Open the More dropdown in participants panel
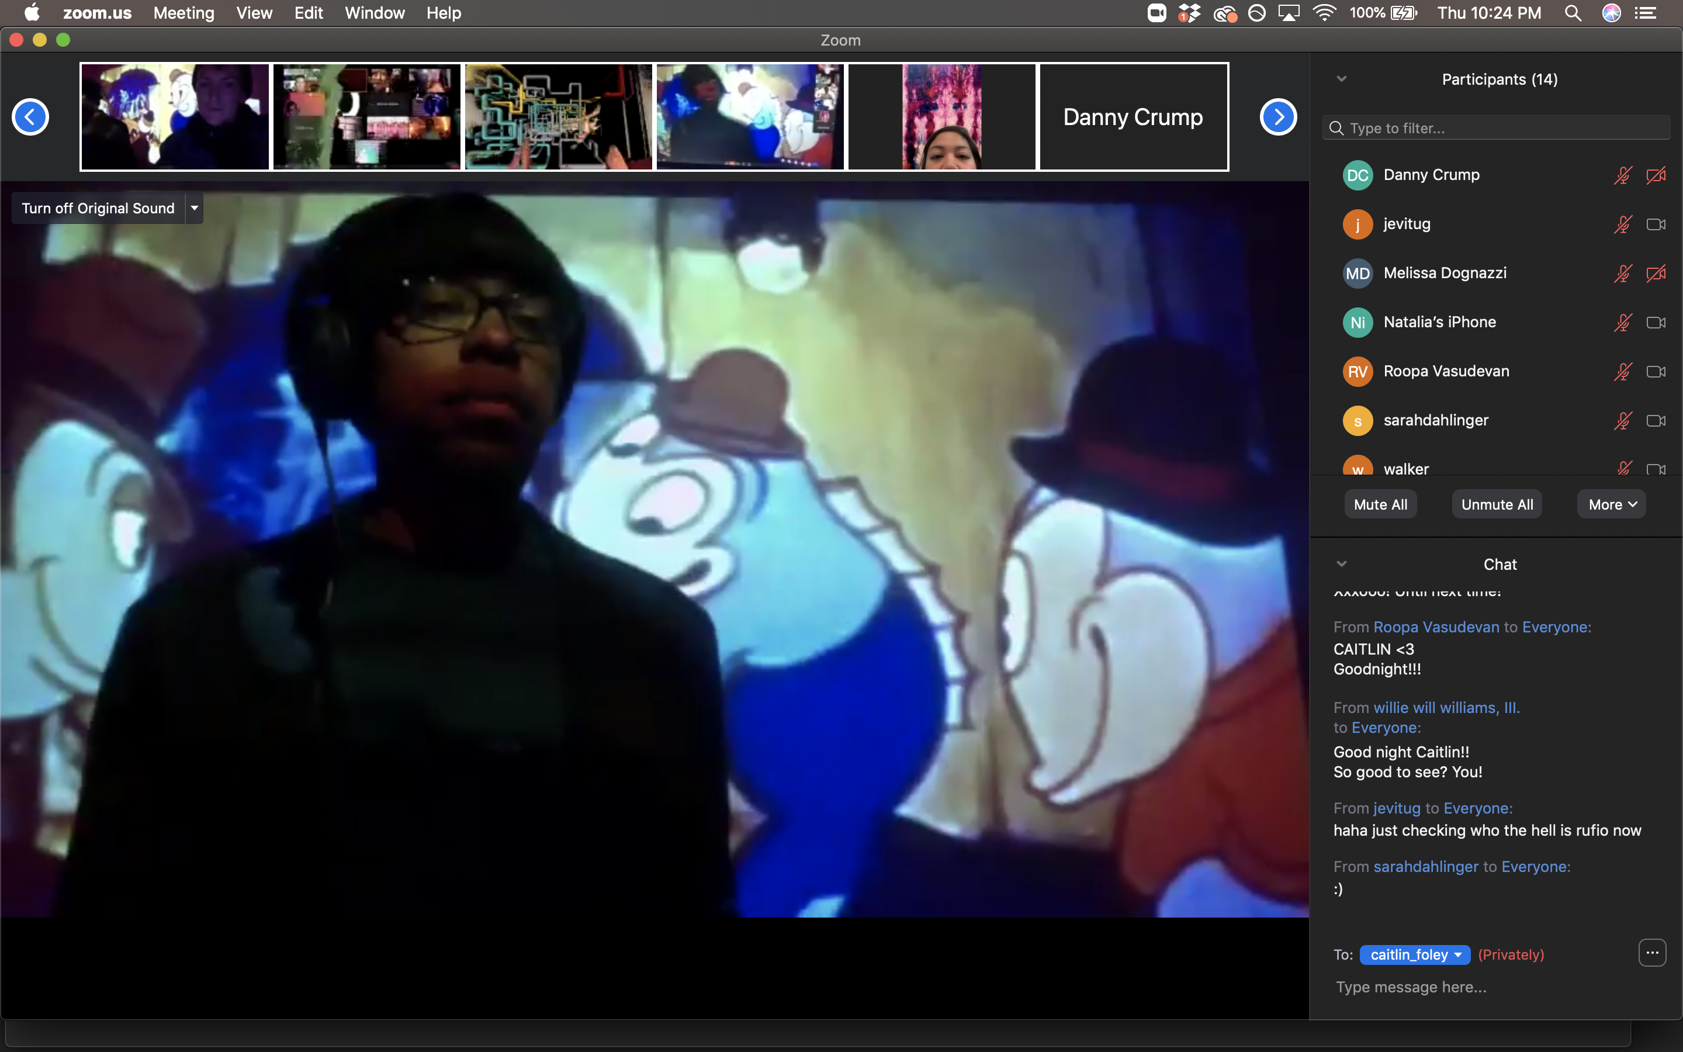 pyautogui.click(x=1611, y=504)
